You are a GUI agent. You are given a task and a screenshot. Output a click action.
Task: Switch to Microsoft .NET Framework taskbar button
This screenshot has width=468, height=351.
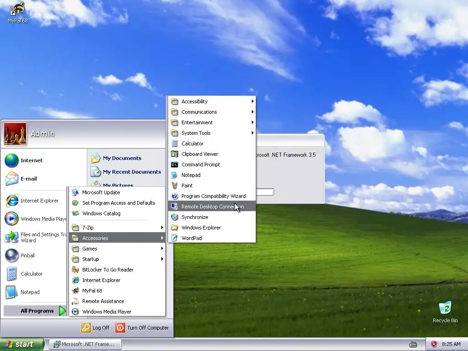(85, 344)
